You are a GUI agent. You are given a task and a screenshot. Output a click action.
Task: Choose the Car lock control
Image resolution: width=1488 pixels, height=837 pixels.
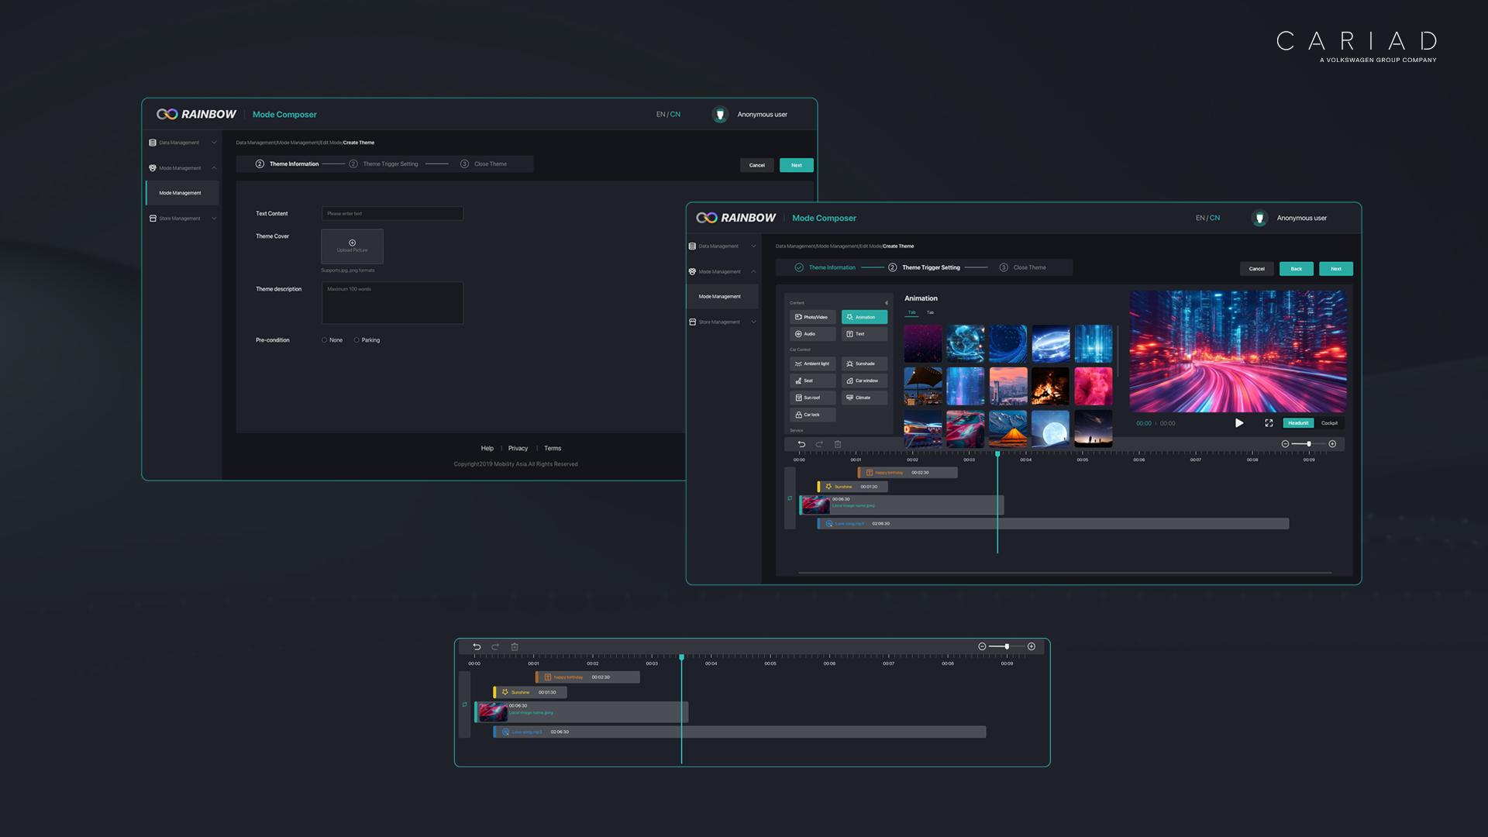(x=812, y=415)
